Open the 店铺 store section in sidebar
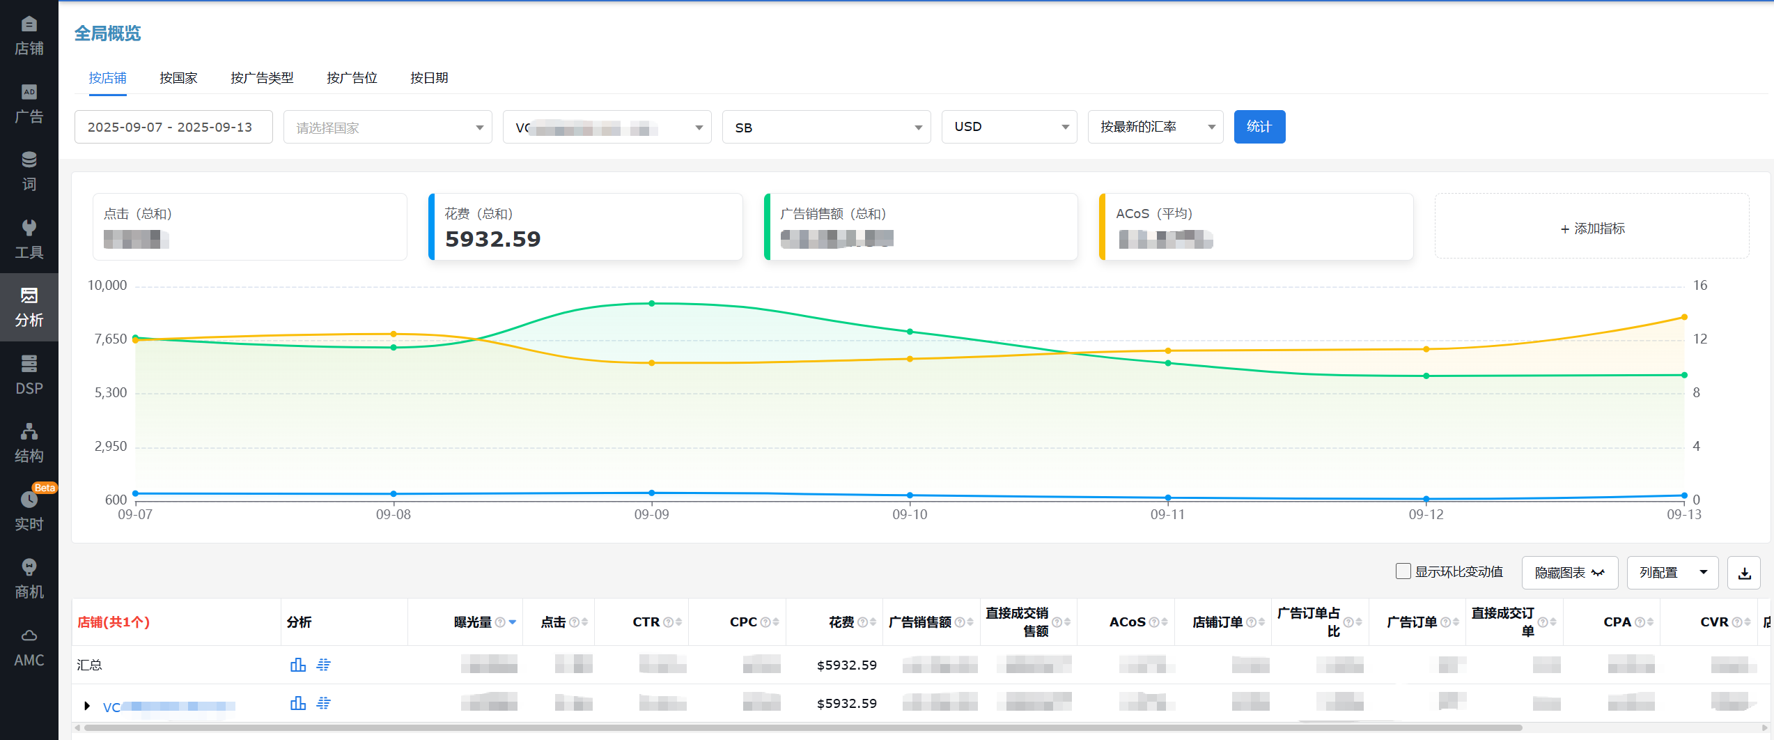 (x=29, y=36)
